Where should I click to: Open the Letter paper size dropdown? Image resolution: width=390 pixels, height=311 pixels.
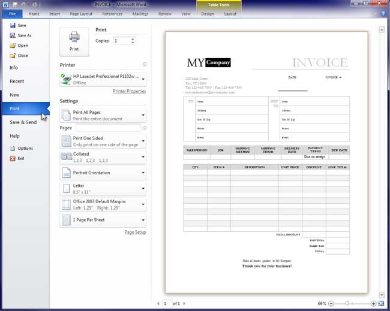click(x=103, y=189)
